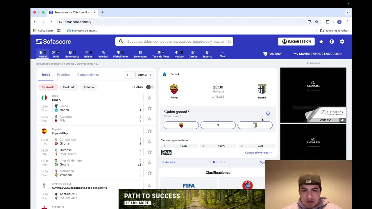The image size is (372, 209).
Task: Favorite the Lecce vs Napoli match
Action: coord(150,108)
